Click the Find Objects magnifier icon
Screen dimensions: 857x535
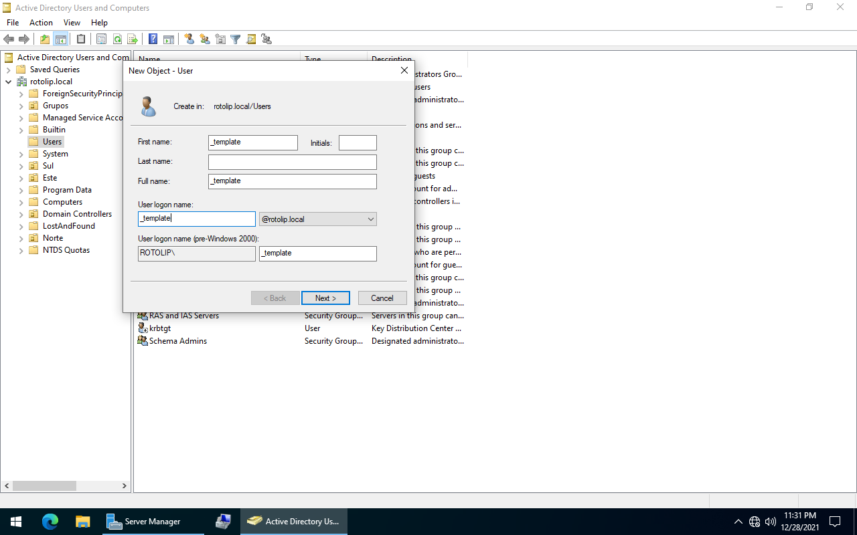[x=251, y=39]
